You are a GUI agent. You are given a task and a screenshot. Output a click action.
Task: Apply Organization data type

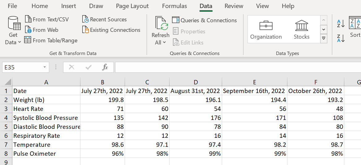(x=266, y=29)
